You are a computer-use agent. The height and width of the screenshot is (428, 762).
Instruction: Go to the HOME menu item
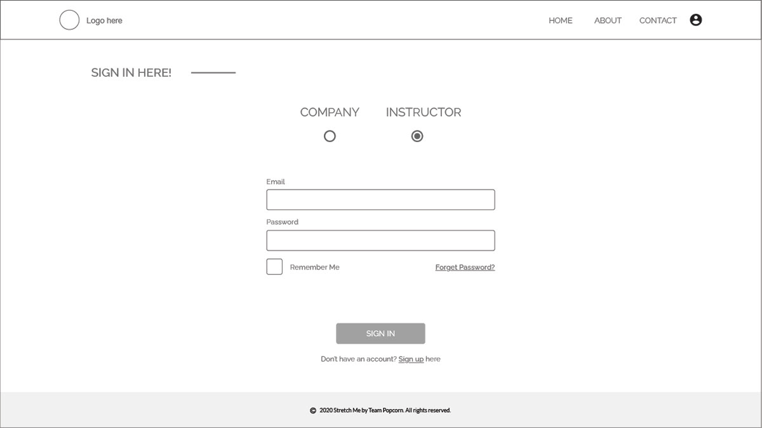561,20
